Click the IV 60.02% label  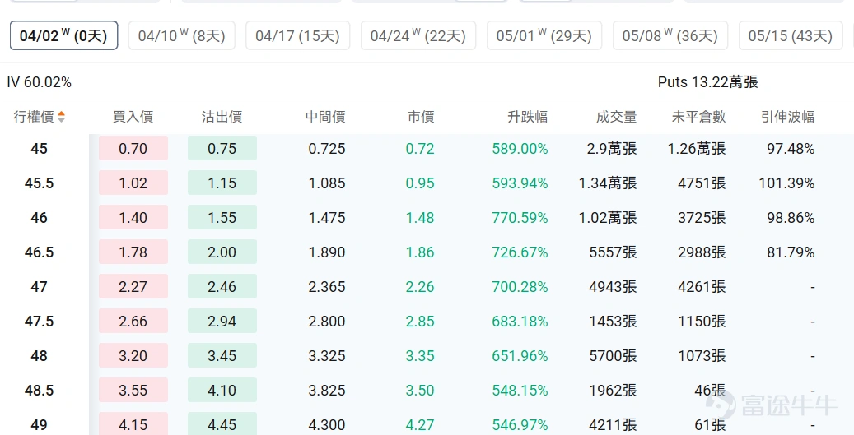(x=40, y=82)
